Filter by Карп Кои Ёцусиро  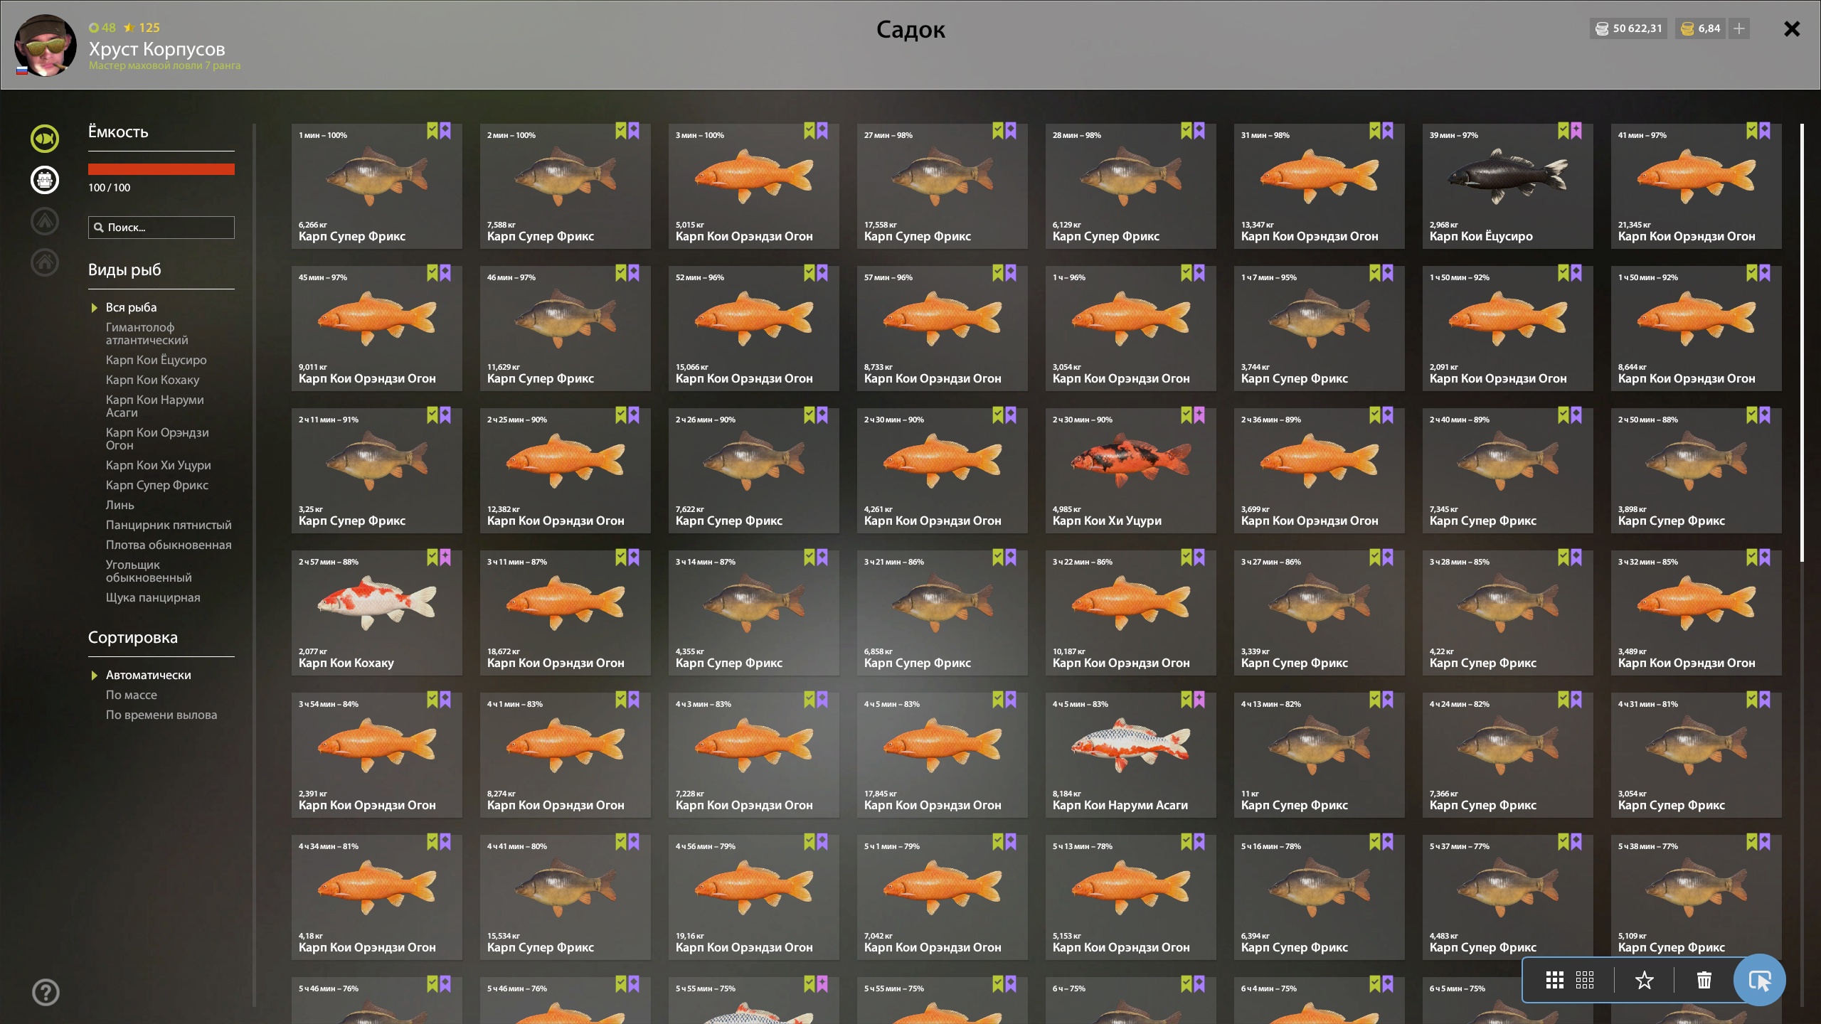coord(156,360)
